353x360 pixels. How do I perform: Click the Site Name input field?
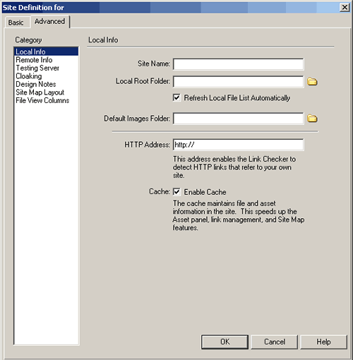tap(238, 64)
